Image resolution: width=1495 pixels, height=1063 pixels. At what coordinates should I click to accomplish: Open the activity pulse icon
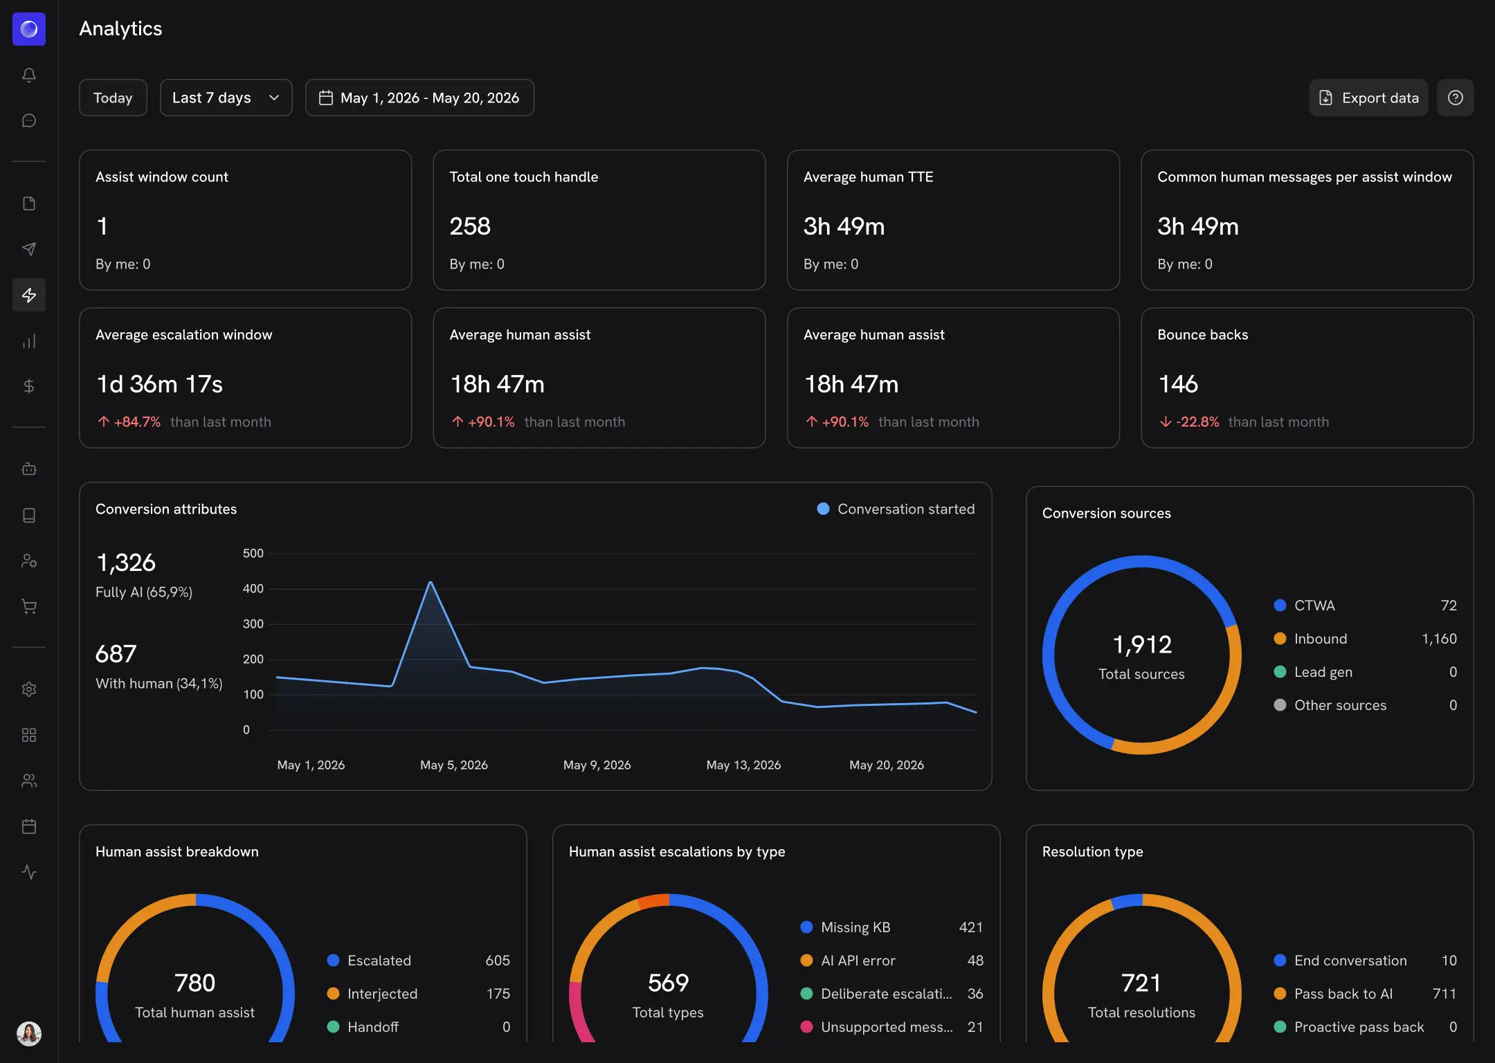click(x=29, y=872)
